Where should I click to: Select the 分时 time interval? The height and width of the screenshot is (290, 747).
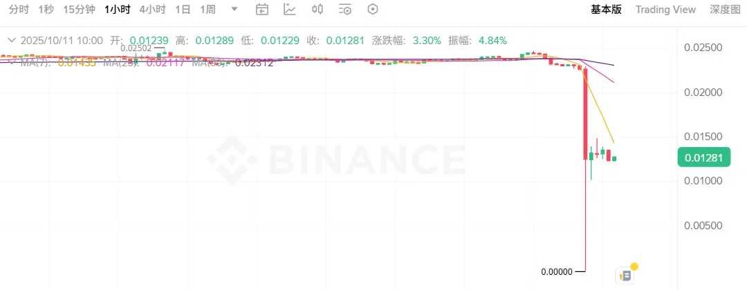point(19,9)
